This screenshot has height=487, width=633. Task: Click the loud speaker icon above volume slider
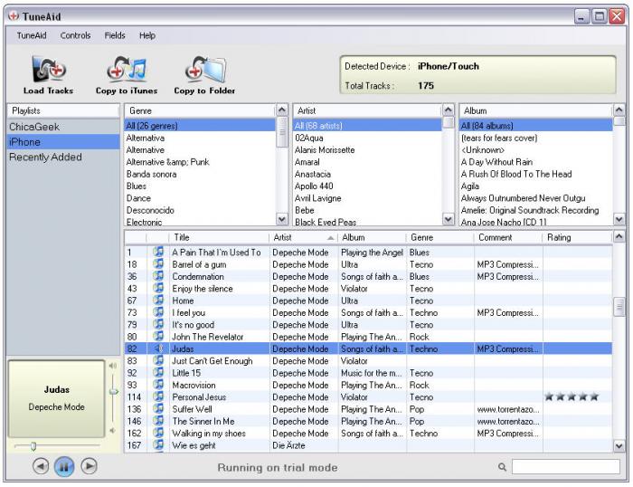pos(113,367)
